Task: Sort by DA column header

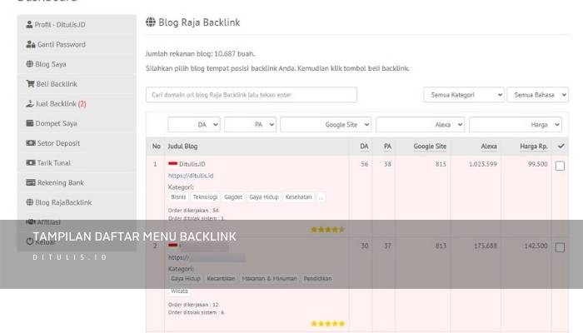Action: [x=364, y=147]
